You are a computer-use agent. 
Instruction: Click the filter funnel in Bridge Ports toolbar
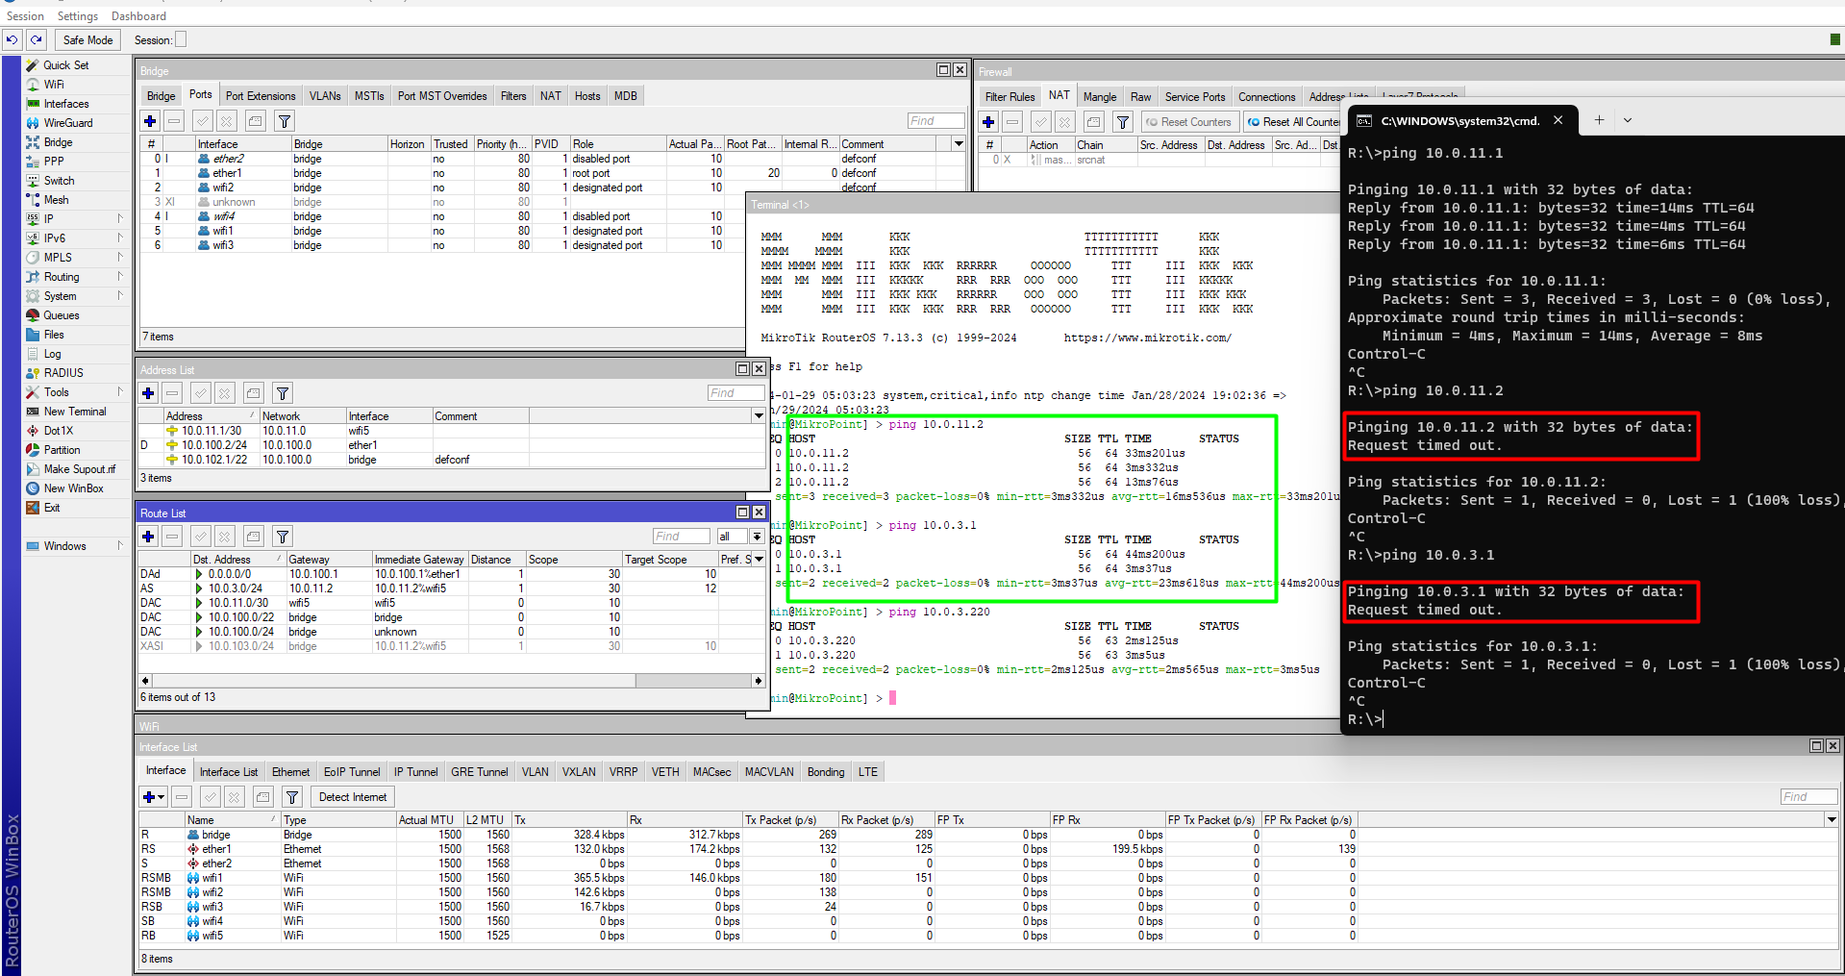[x=285, y=121]
